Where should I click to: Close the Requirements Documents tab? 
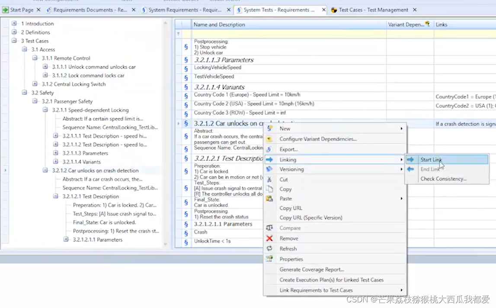click(x=134, y=10)
